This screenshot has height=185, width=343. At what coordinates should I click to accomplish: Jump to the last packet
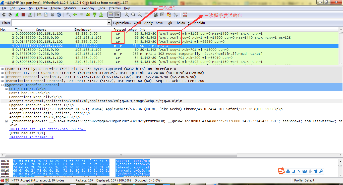pyautogui.click(x=101, y=15)
